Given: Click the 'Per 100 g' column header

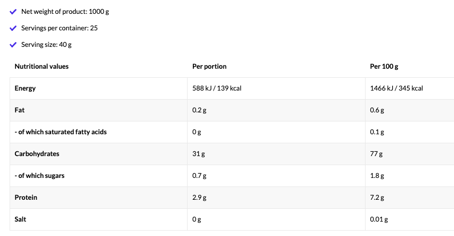Looking at the screenshot, I should pyautogui.click(x=384, y=67).
